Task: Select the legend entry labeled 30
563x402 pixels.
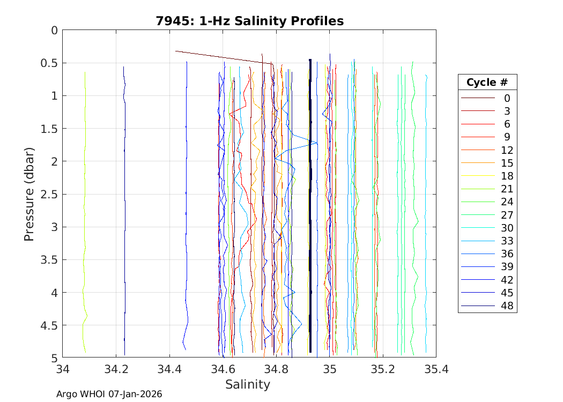Action: pyautogui.click(x=506, y=228)
